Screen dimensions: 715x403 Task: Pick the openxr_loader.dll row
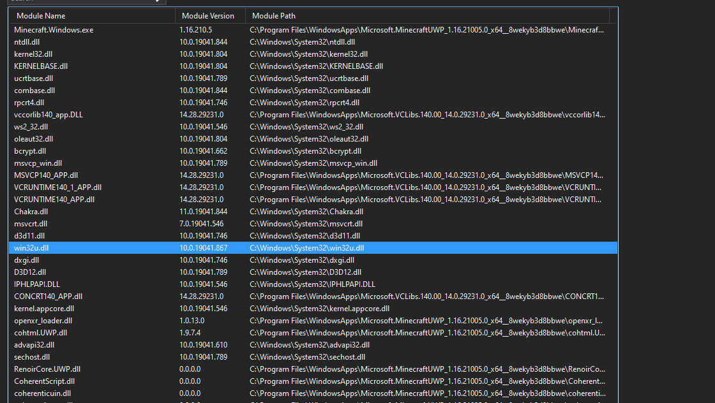pyautogui.click(x=43, y=321)
